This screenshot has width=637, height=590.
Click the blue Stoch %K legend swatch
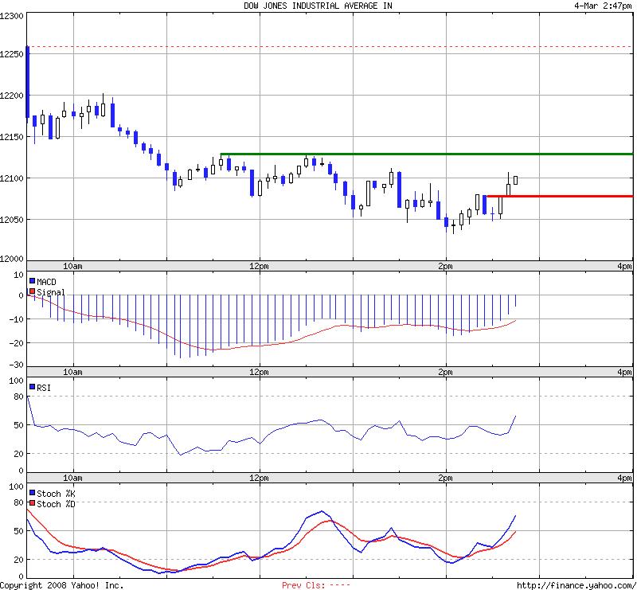pyautogui.click(x=32, y=493)
